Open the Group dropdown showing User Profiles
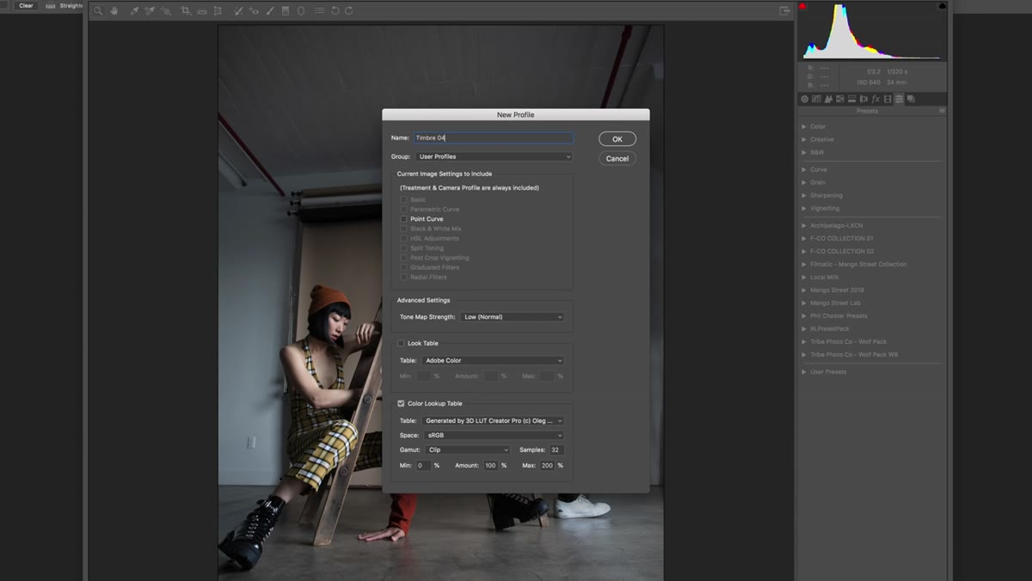1032x581 pixels. 494,156
